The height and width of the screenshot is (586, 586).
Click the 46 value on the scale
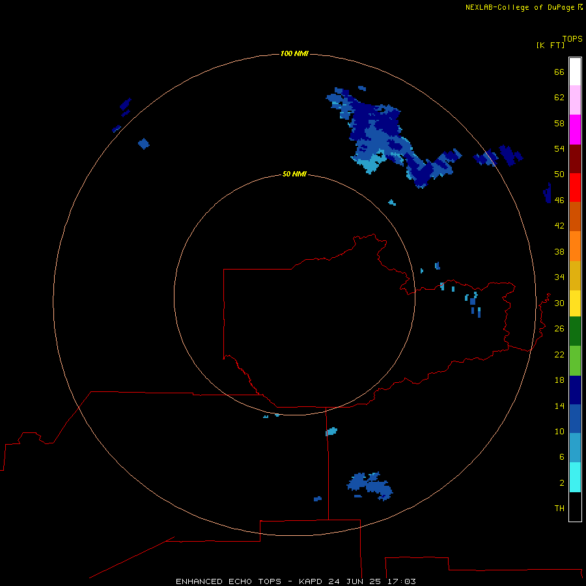(559, 200)
